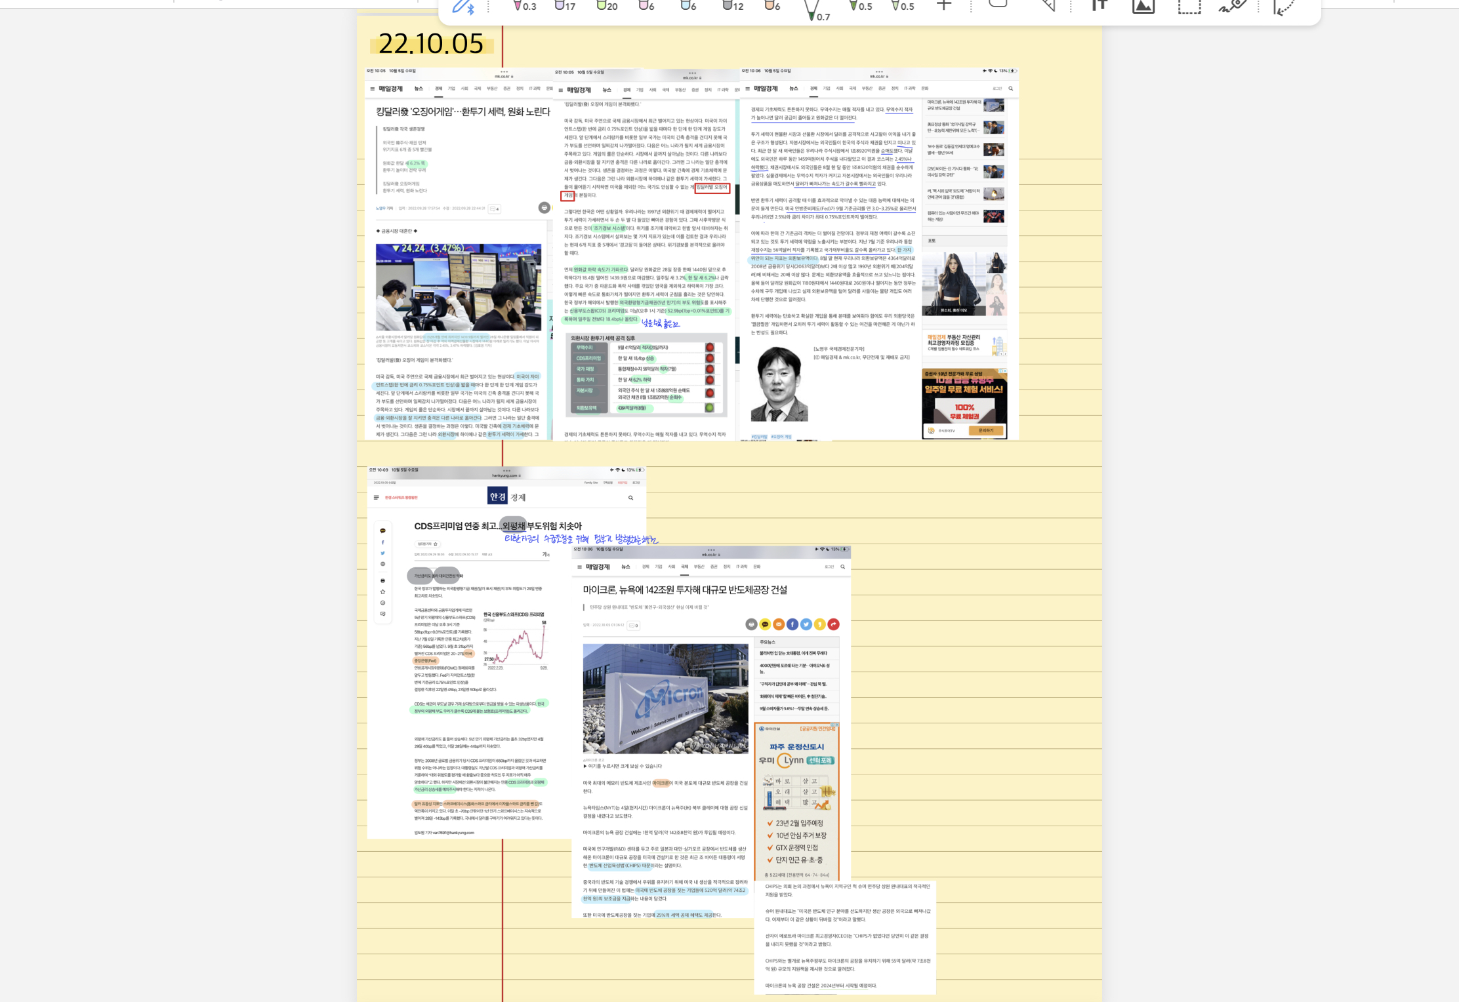Click red share arrow icon on Micron article
The height and width of the screenshot is (1002, 1459).
pyautogui.click(x=833, y=624)
